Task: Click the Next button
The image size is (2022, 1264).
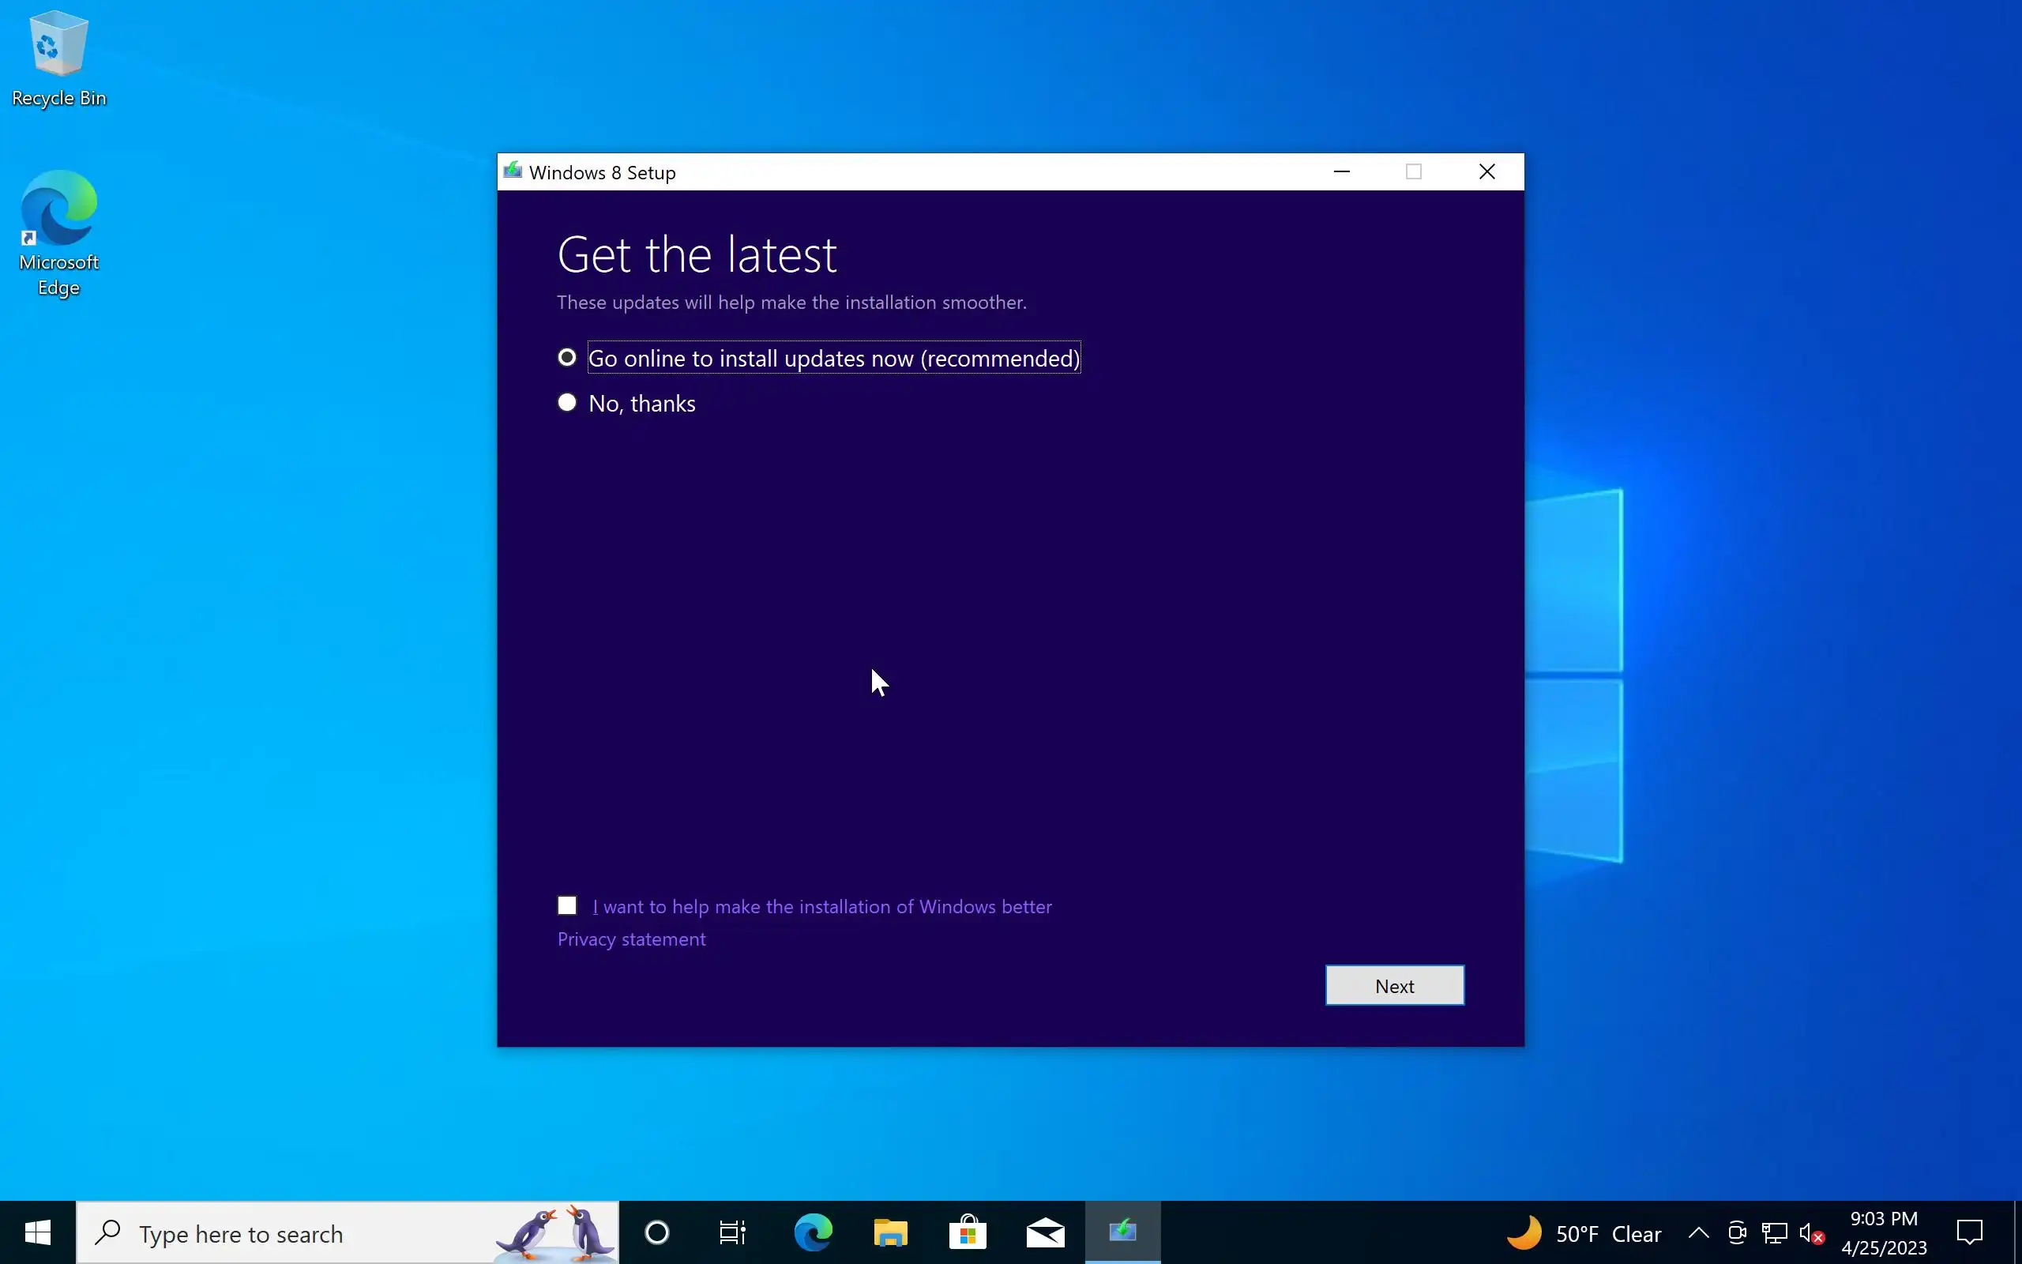Action: tap(1393, 986)
